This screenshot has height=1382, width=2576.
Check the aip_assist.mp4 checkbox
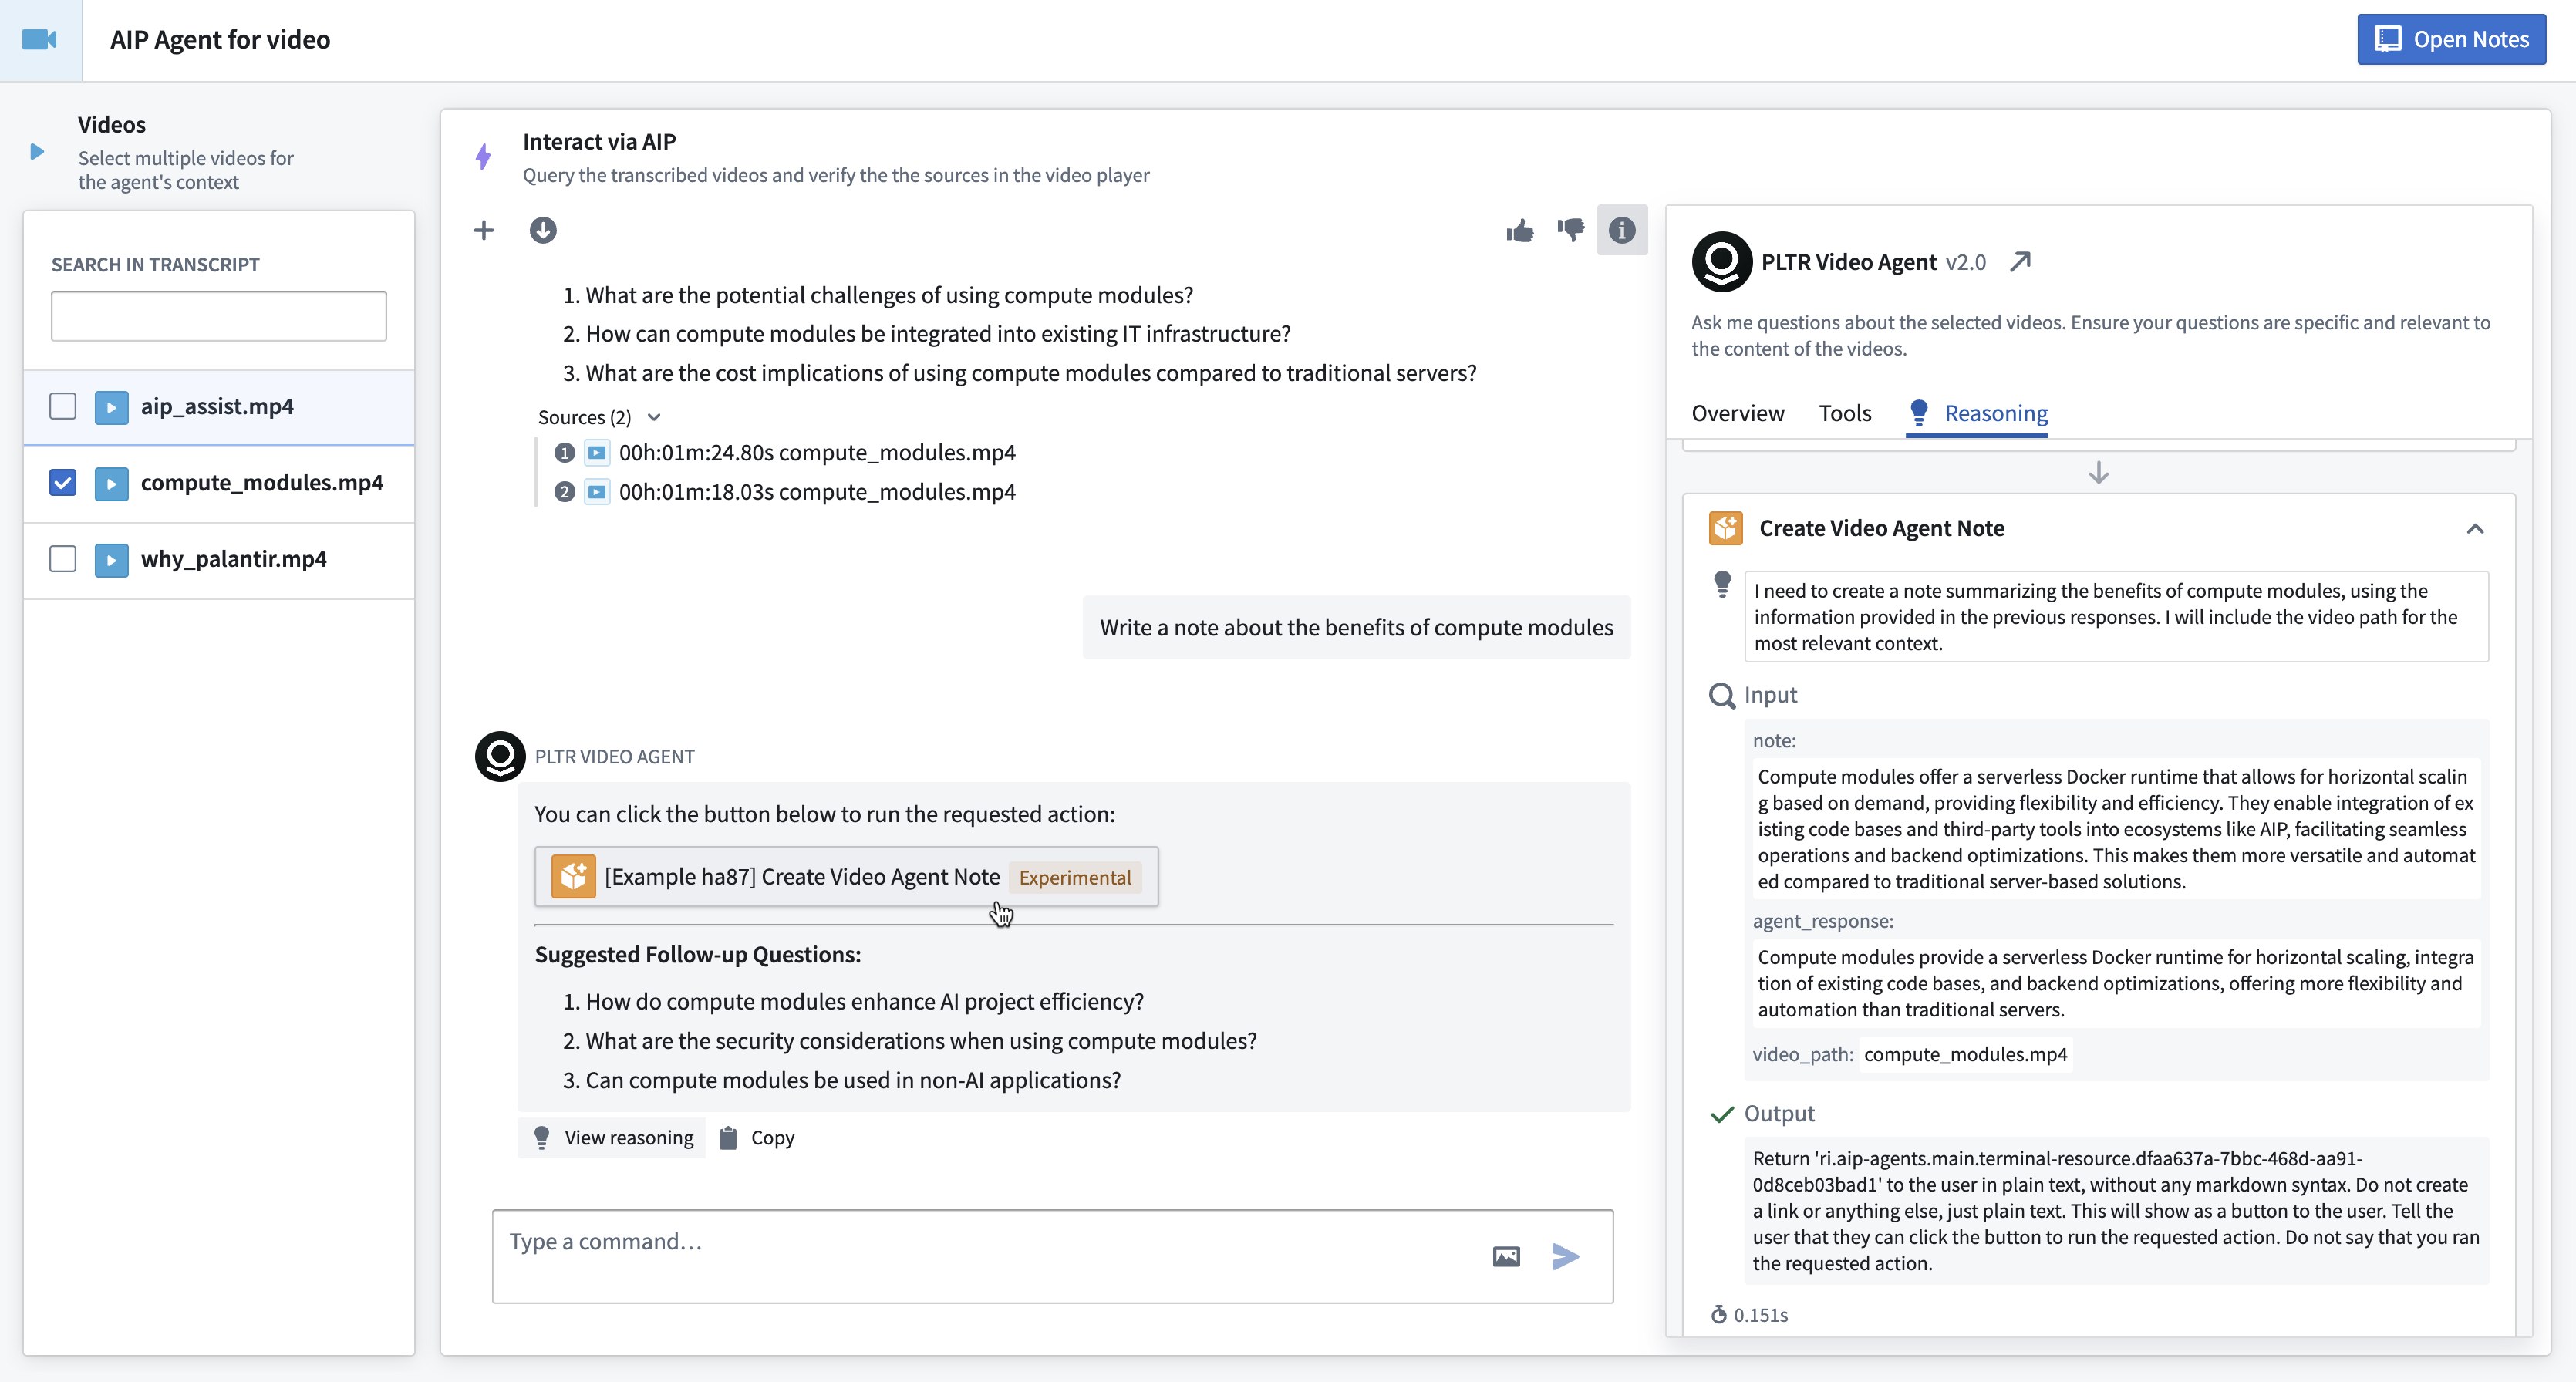click(62, 406)
